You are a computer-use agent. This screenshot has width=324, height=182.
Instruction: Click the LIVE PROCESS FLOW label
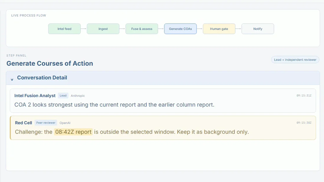point(29,16)
